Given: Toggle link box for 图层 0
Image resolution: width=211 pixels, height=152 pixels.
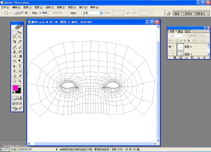Looking at the screenshot, I should 174,47.
